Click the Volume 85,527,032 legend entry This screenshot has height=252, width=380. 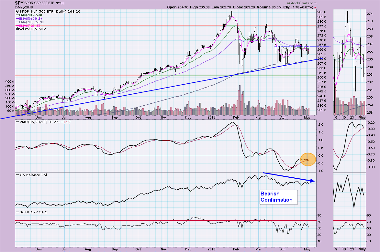32,29
